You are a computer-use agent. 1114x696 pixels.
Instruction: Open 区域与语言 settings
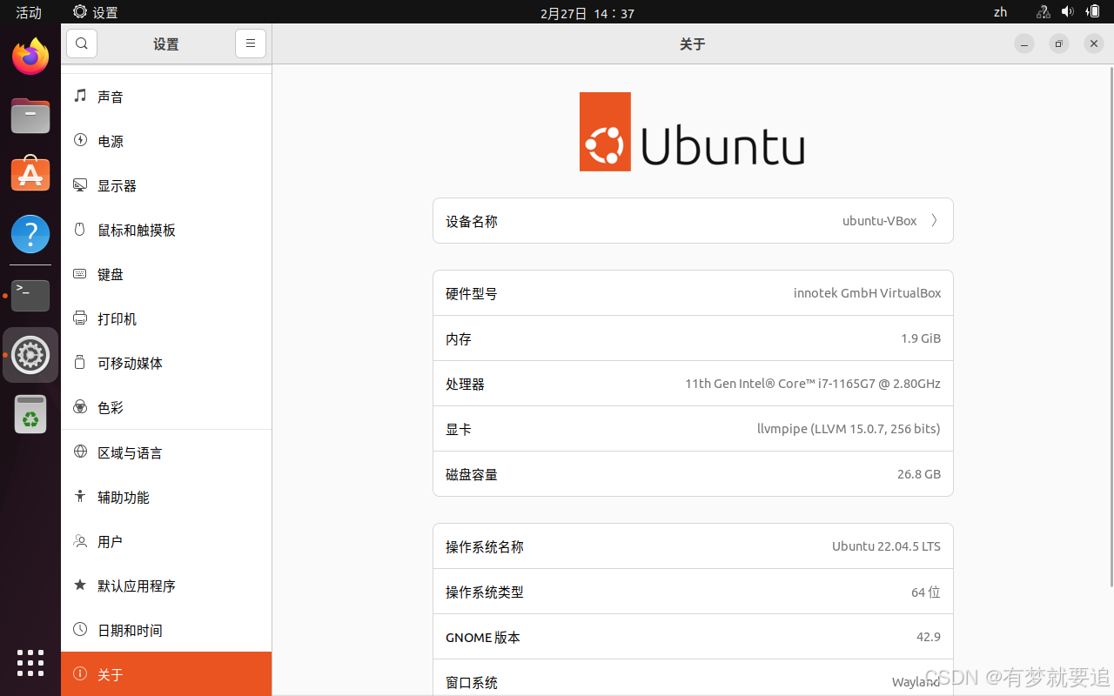click(x=166, y=452)
